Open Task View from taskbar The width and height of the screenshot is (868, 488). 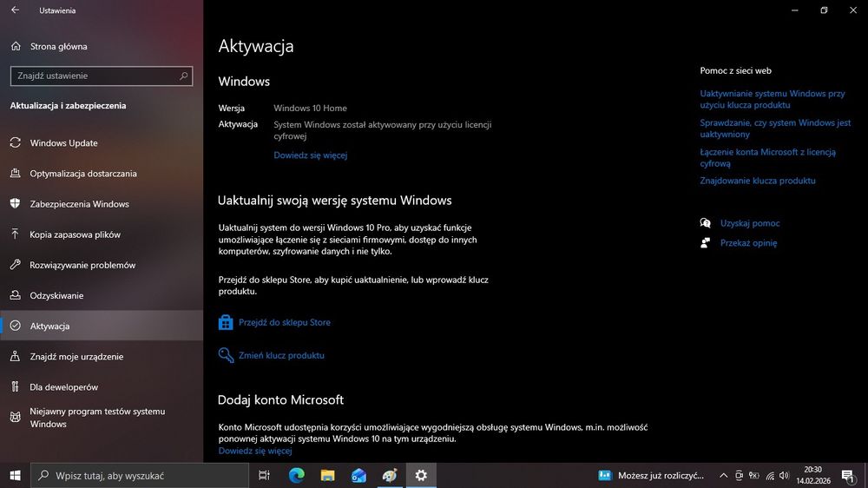[x=264, y=475]
